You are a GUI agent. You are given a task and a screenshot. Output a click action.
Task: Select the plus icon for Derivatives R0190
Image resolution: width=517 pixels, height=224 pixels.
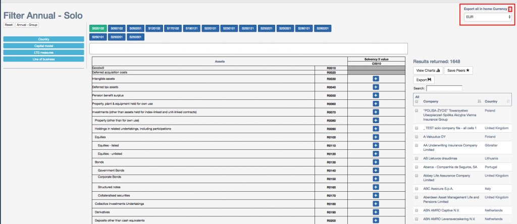click(375, 212)
